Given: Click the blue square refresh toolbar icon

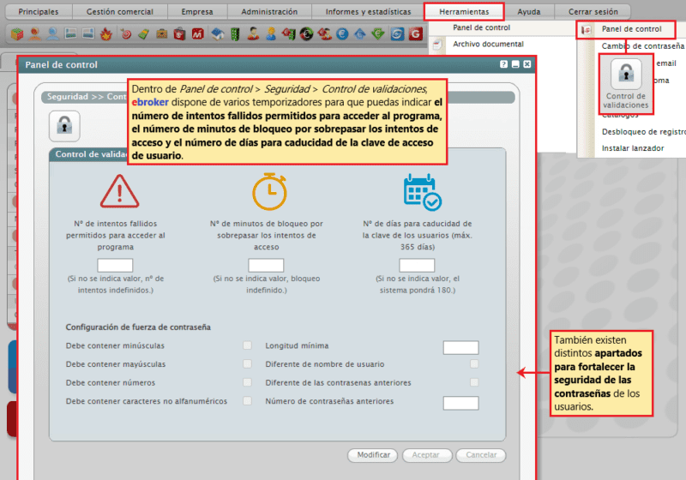Looking at the screenshot, I should 397,33.
